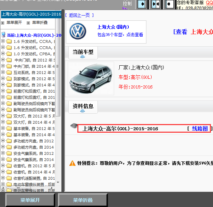Viewport: 213px width, 207px height.
Task: Click 菜单展开 text at top of tree panel
Action: pos(14,22)
